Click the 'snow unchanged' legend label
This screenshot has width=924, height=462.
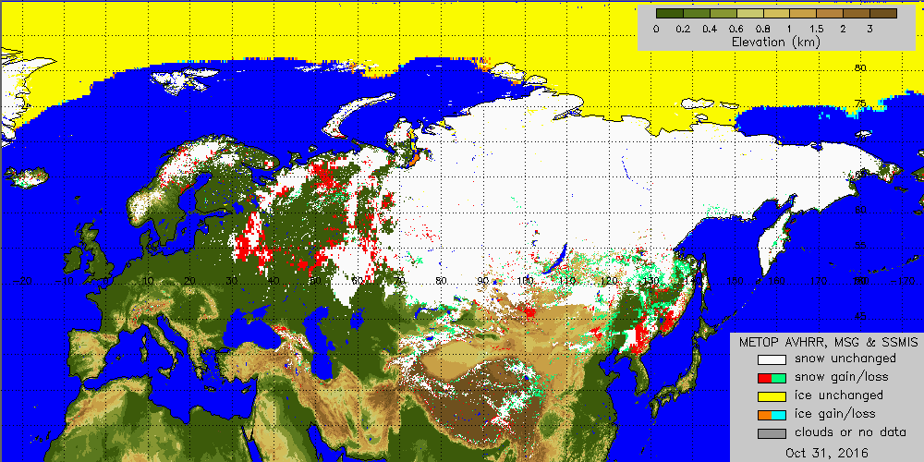[845, 359]
